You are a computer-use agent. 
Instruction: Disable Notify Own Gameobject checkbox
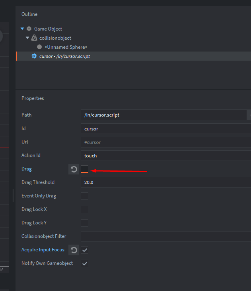84,264
